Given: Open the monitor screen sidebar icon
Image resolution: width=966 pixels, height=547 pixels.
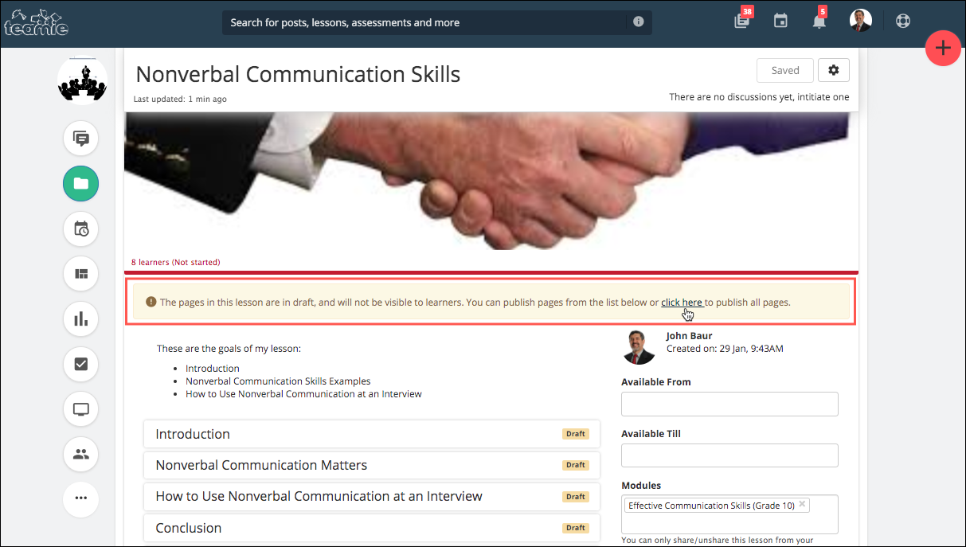Looking at the screenshot, I should click(80, 409).
